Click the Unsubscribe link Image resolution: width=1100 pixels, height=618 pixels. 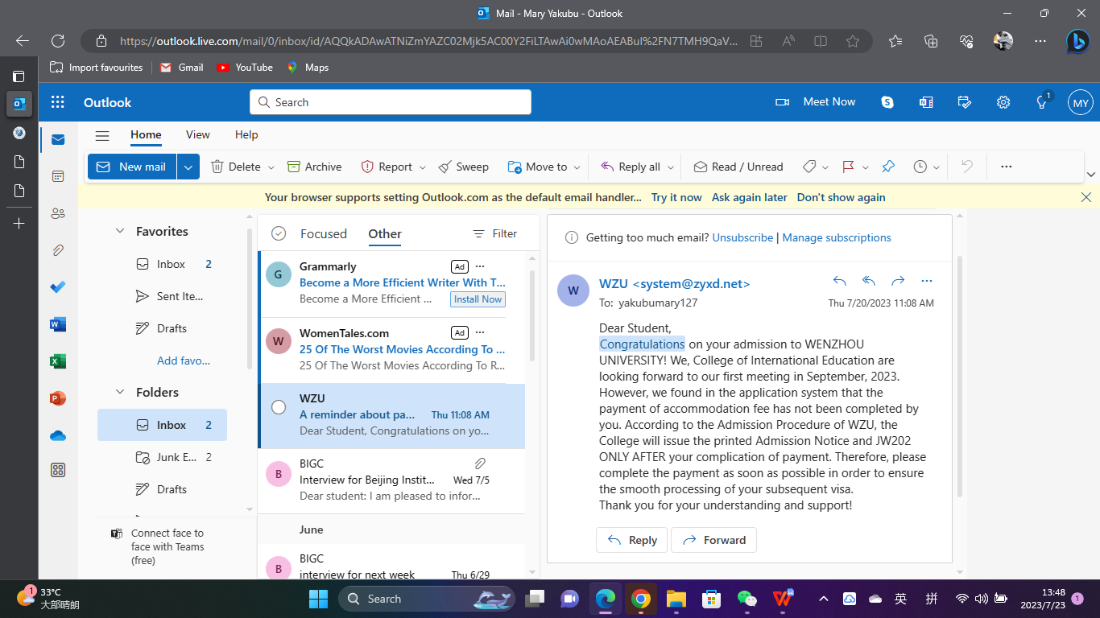click(x=742, y=237)
